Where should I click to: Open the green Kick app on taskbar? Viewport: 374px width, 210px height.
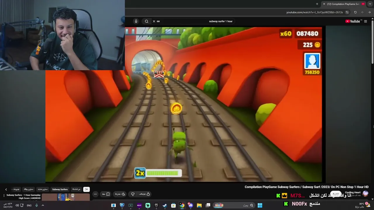(148, 205)
